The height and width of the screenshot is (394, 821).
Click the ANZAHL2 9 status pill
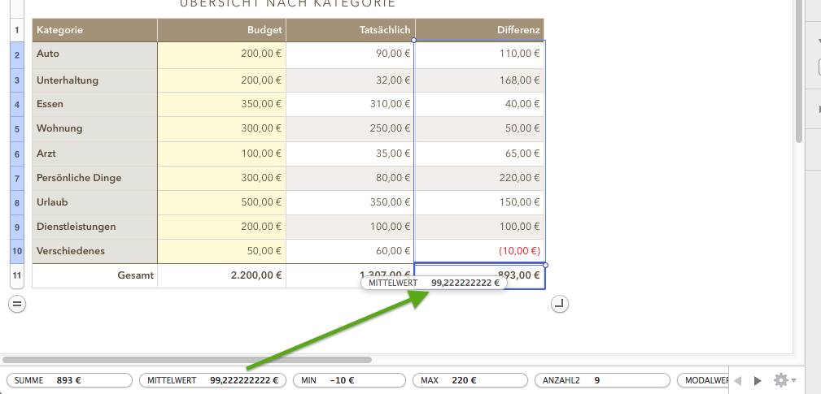[x=602, y=380]
